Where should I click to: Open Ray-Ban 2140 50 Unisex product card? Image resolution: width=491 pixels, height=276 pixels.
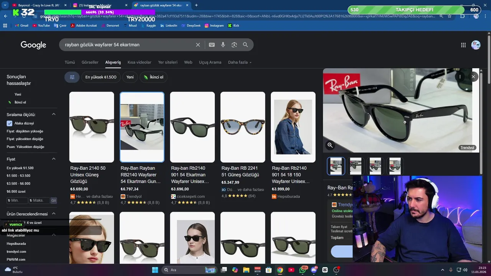[x=92, y=148]
